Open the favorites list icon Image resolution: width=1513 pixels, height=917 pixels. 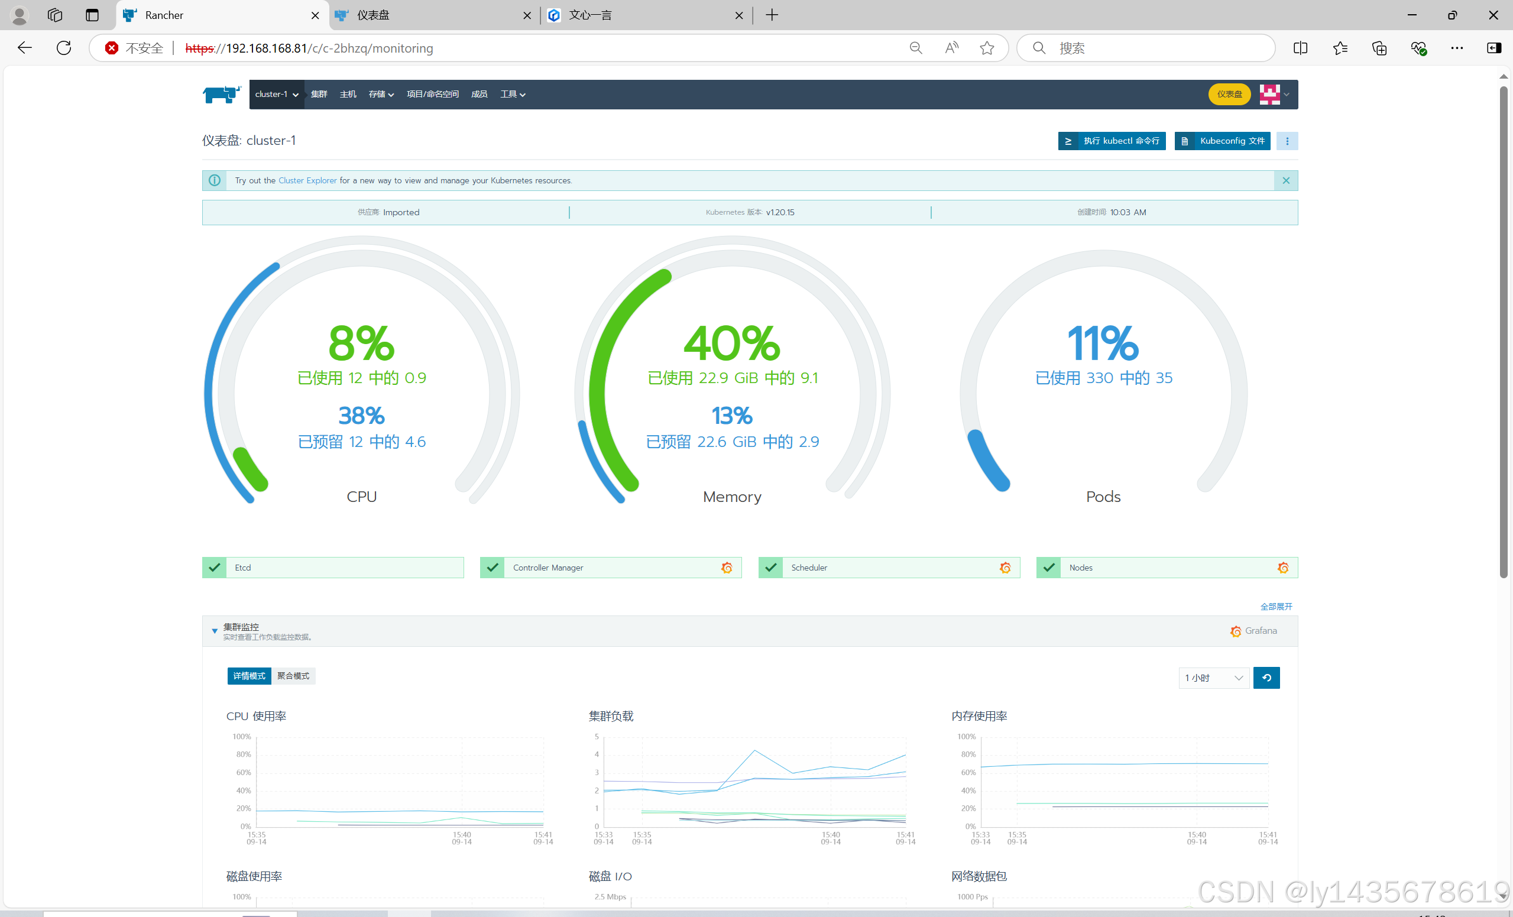click(1340, 48)
